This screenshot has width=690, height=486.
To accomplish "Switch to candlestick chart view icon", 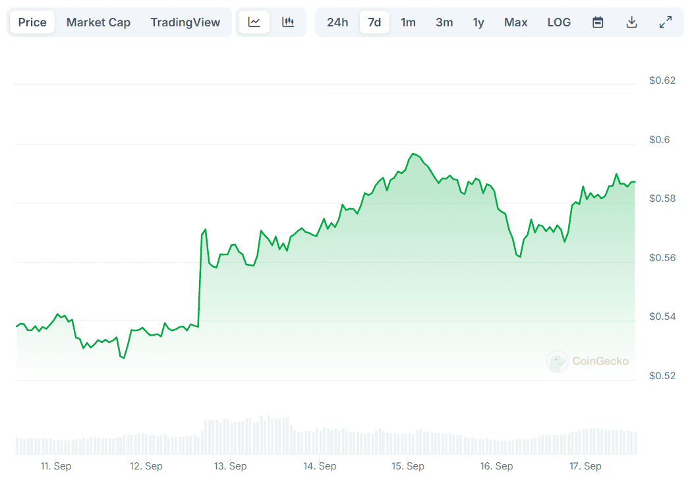I will pos(288,22).
